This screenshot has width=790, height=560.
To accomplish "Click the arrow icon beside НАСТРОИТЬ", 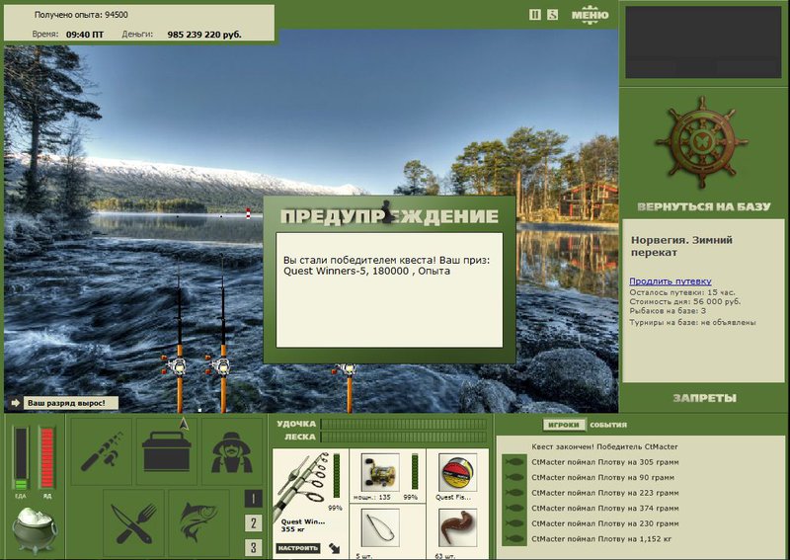I will [x=334, y=548].
